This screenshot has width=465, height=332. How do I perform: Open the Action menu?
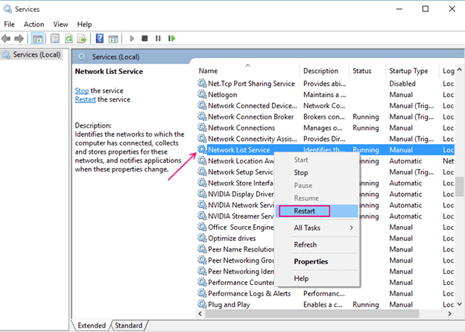pyautogui.click(x=34, y=25)
